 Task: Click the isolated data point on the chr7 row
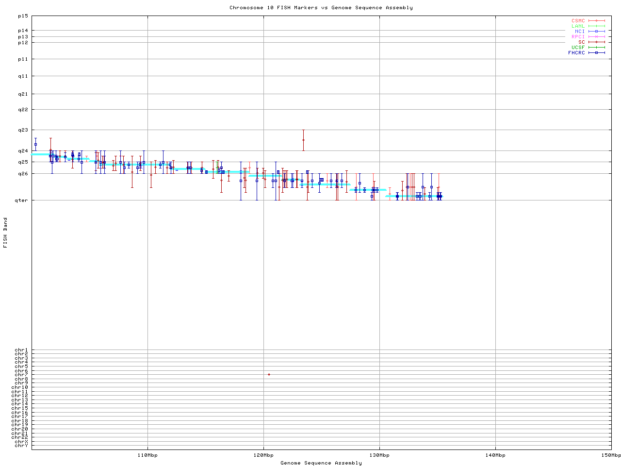[269, 374]
